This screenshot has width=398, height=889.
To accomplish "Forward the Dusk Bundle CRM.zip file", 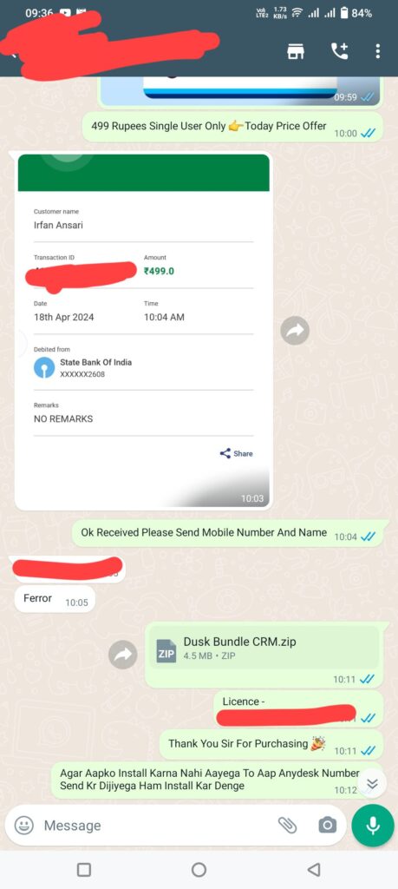I will pos(123,655).
